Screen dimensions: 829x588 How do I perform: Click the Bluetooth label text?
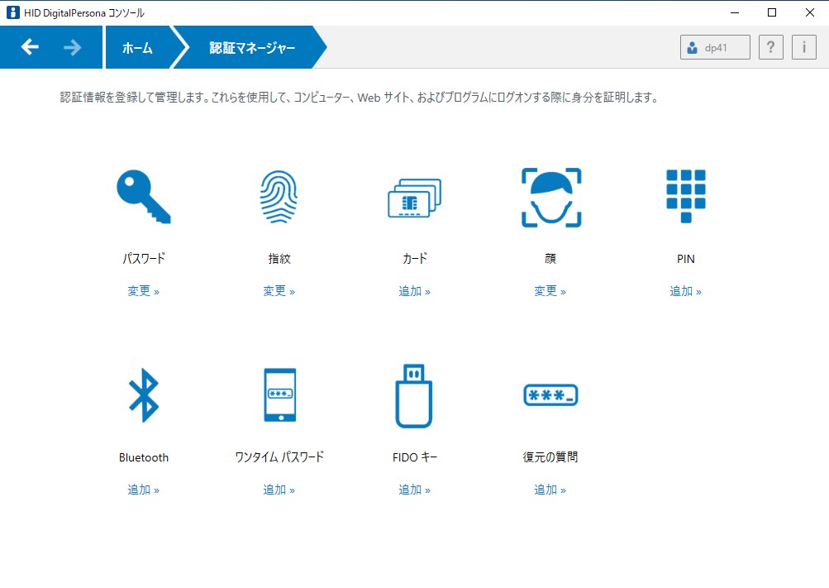144,457
